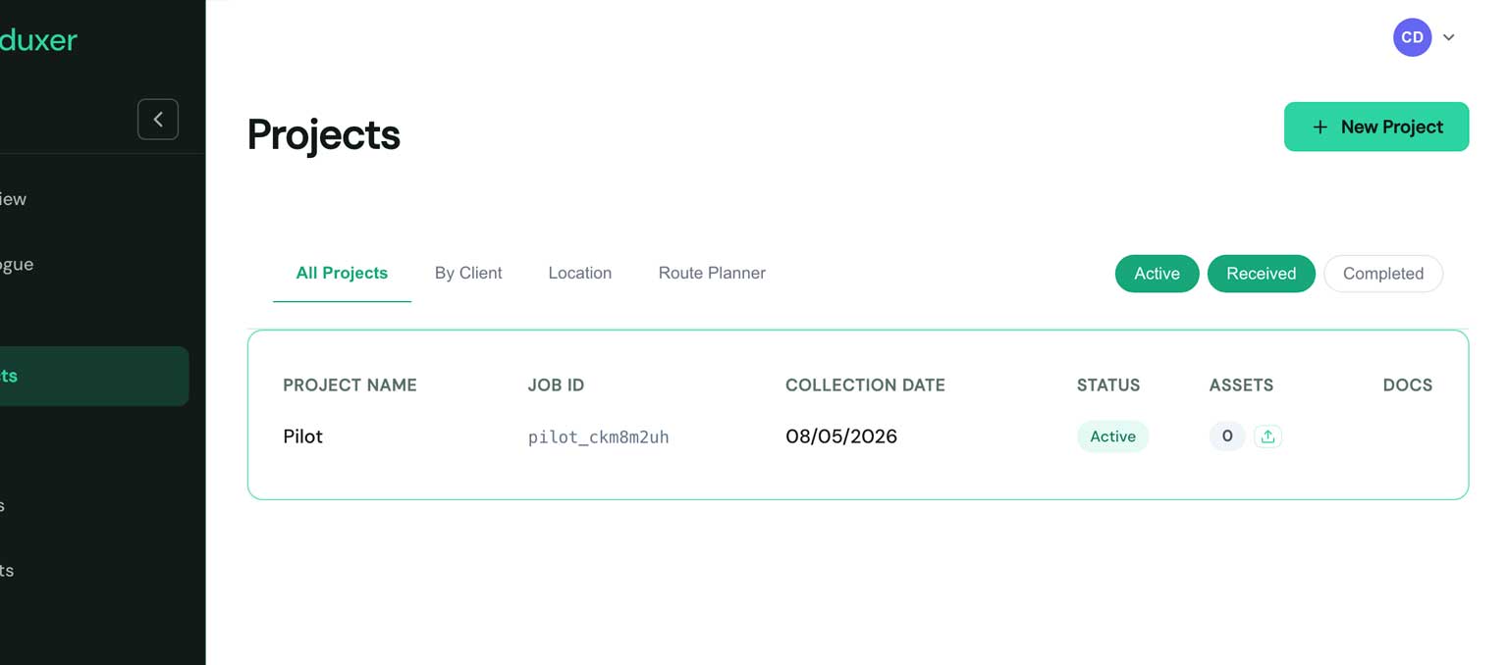Click the New Project button

(x=1376, y=127)
